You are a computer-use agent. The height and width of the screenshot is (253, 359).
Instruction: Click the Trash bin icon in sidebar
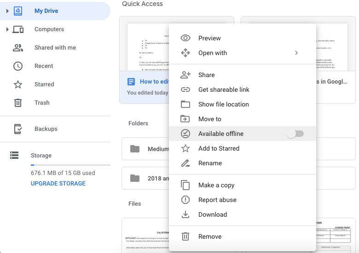pos(18,102)
